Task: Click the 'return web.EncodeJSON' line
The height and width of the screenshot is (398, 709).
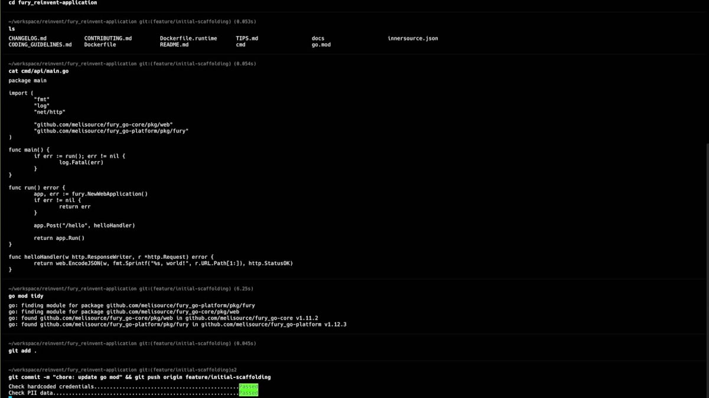Action: 163,263
